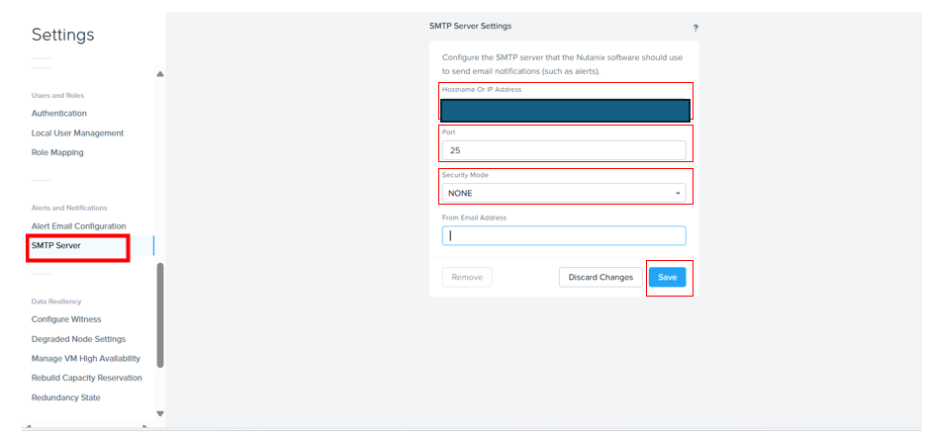Open Role Mapping settings
The image size is (925, 433).
[57, 152]
